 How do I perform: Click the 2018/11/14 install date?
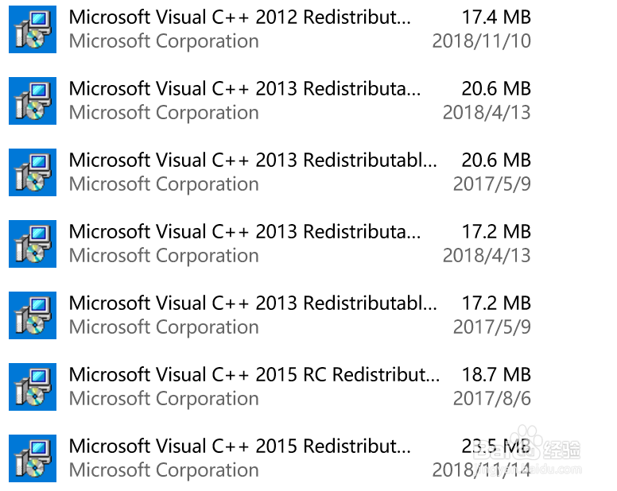tap(481, 470)
